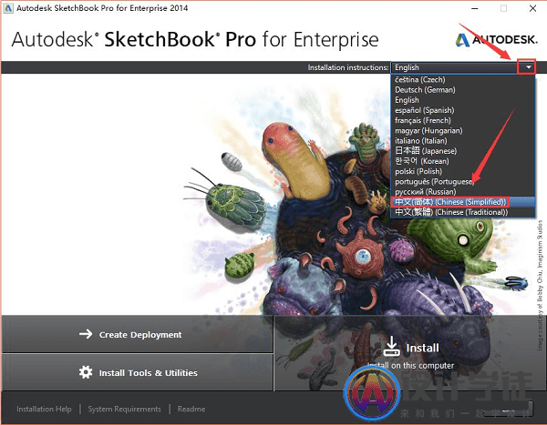Choose English in the open dropdown list

point(462,100)
